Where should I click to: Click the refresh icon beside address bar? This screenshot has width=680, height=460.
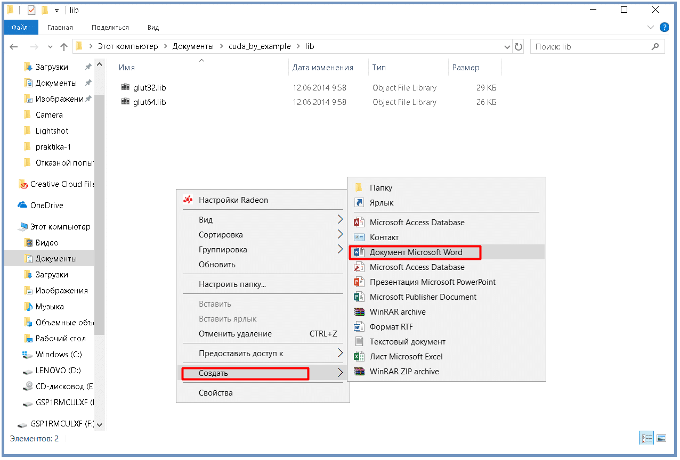point(519,47)
